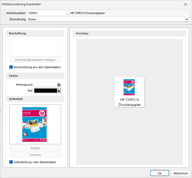Image resolution: width=192 pixels, height=178 pixels.
Task: Click HP CHP210 Druckerpapier text beside Artikelnummer
Action: point(88,13)
